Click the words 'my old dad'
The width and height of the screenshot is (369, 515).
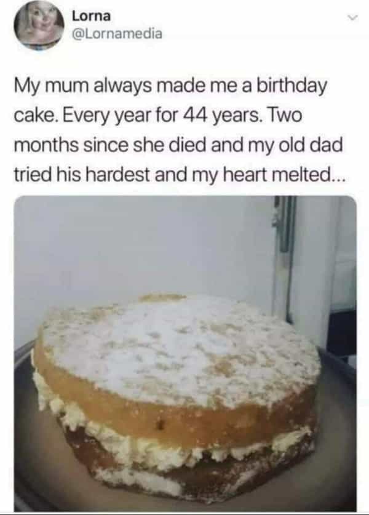click(x=295, y=145)
